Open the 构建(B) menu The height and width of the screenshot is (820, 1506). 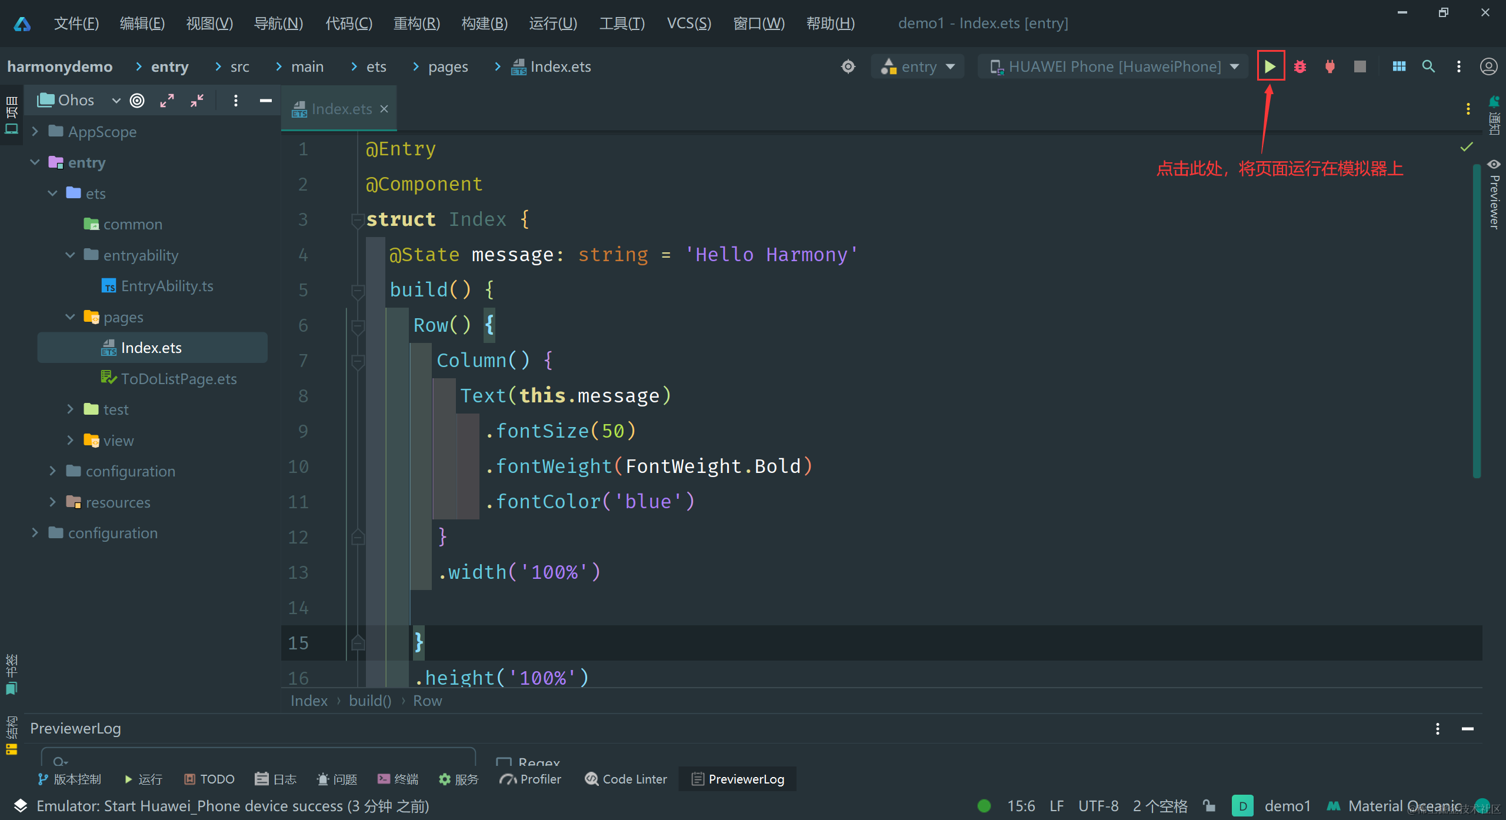(x=484, y=24)
